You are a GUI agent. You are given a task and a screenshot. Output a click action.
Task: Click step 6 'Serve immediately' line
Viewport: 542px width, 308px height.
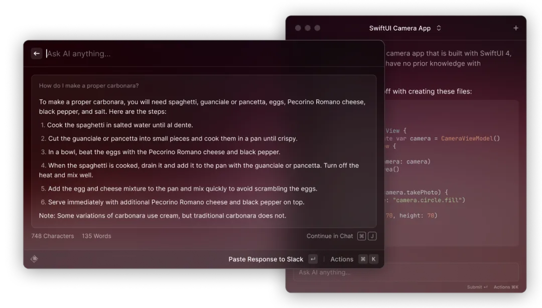click(x=172, y=202)
